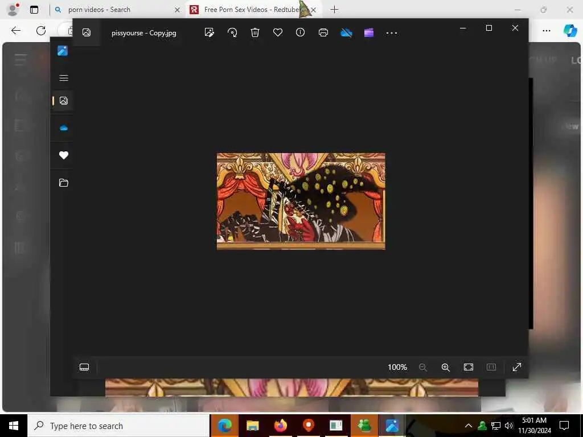This screenshot has height=437, width=583.
Task: Open the See more ellipsis menu in Photos
Action: point(392,32)
